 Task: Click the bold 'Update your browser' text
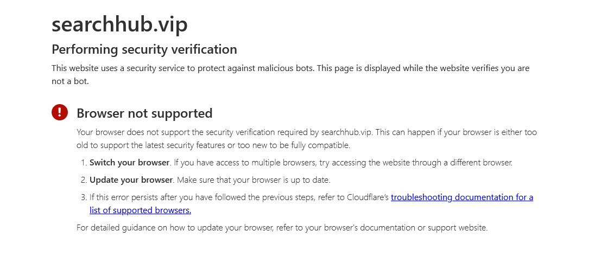click(x=131, y=180)
